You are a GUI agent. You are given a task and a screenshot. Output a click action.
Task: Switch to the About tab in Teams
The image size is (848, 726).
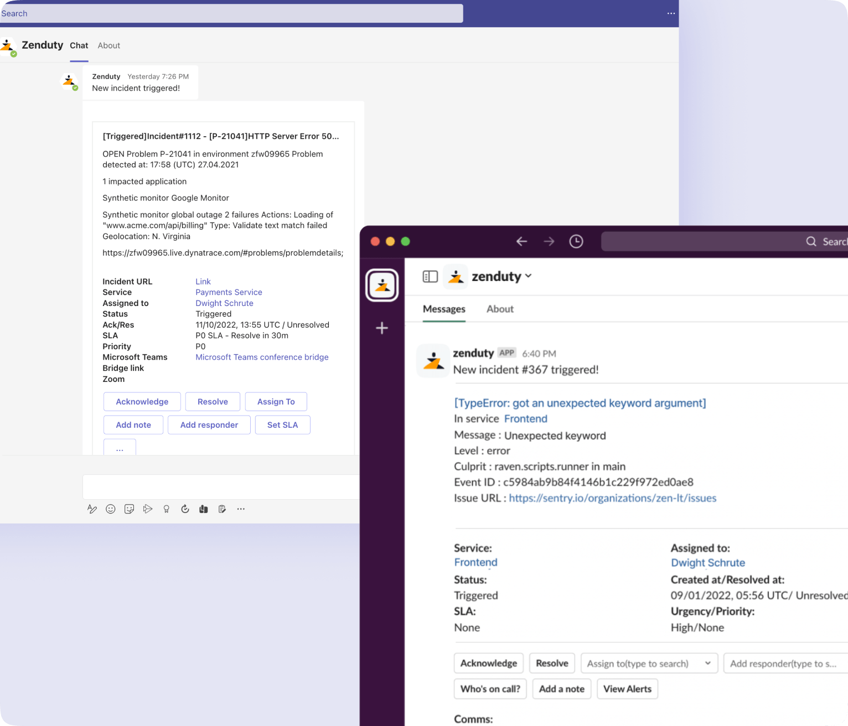(x=108, y=45)
